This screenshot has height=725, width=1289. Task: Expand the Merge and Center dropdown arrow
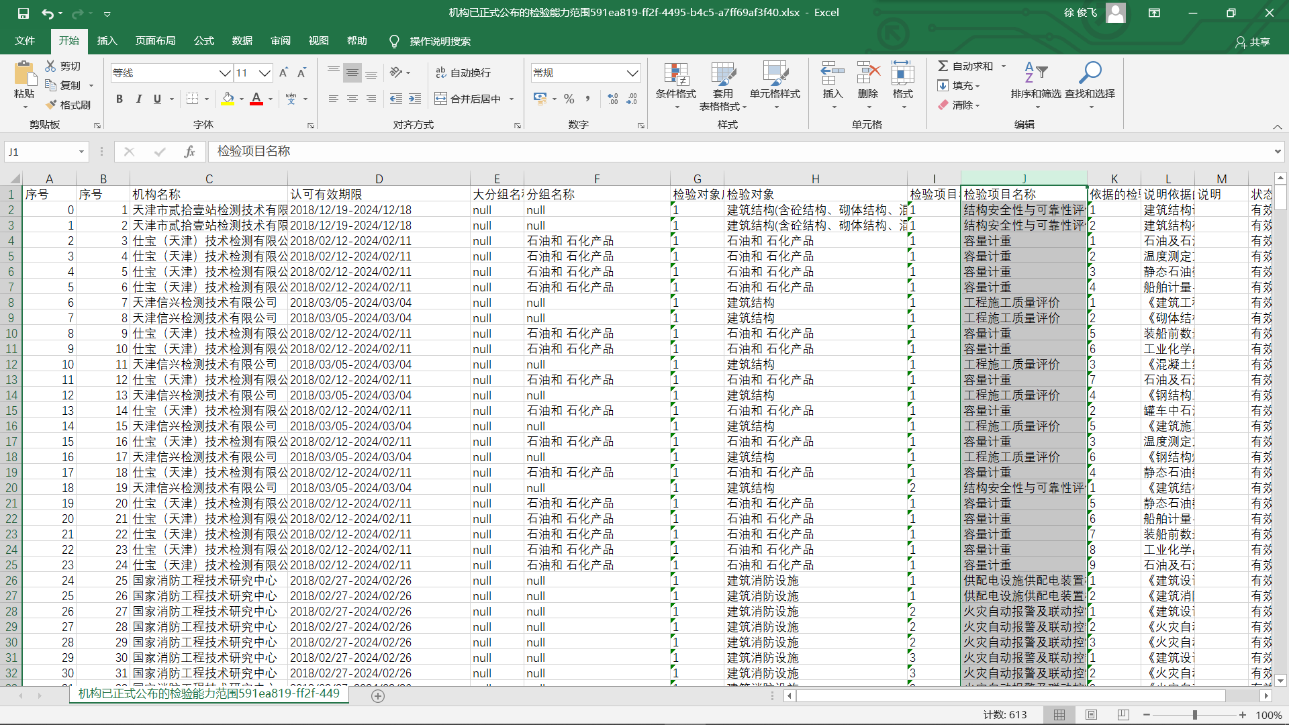[x=512, y=99]
